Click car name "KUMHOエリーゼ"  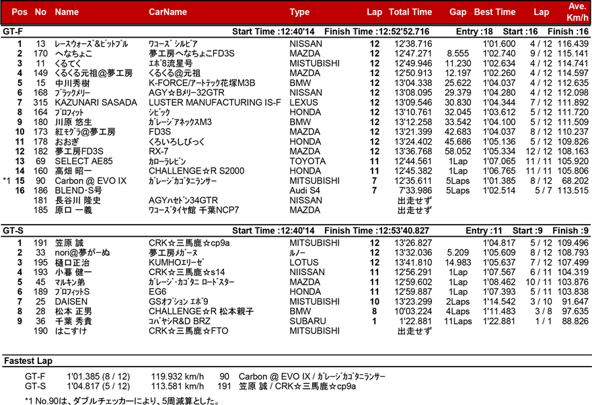[x=176, y=262]
